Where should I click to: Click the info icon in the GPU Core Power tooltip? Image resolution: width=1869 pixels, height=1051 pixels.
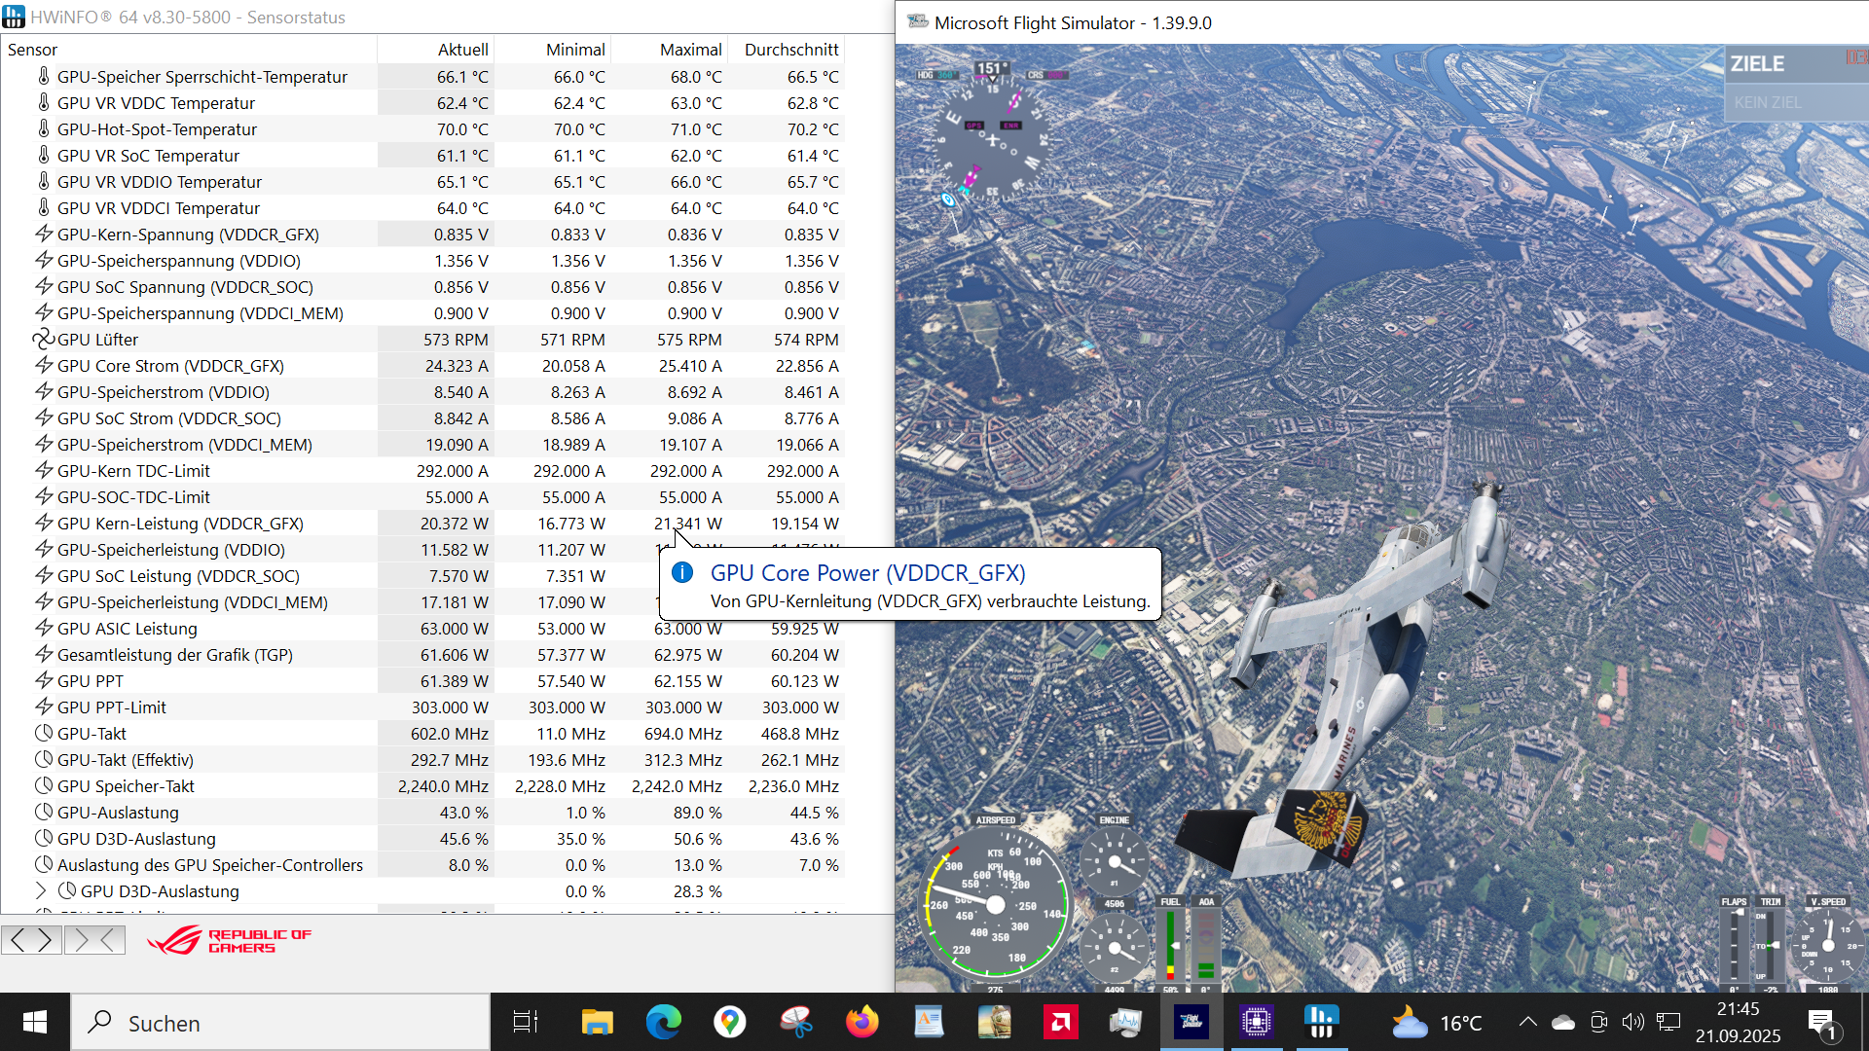[683, 572]
